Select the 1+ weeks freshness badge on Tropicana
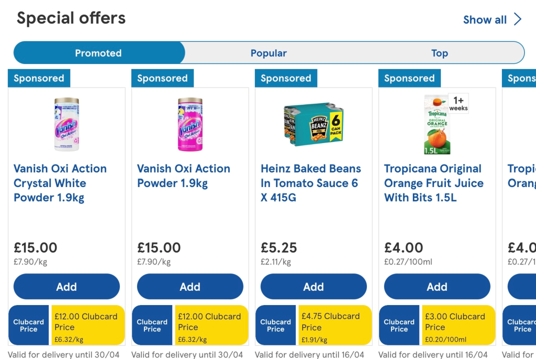 (x=457, y=103)
